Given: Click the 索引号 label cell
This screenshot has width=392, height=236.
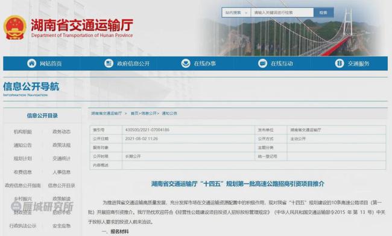Looking at the screenshot, I should pos(106,130).
